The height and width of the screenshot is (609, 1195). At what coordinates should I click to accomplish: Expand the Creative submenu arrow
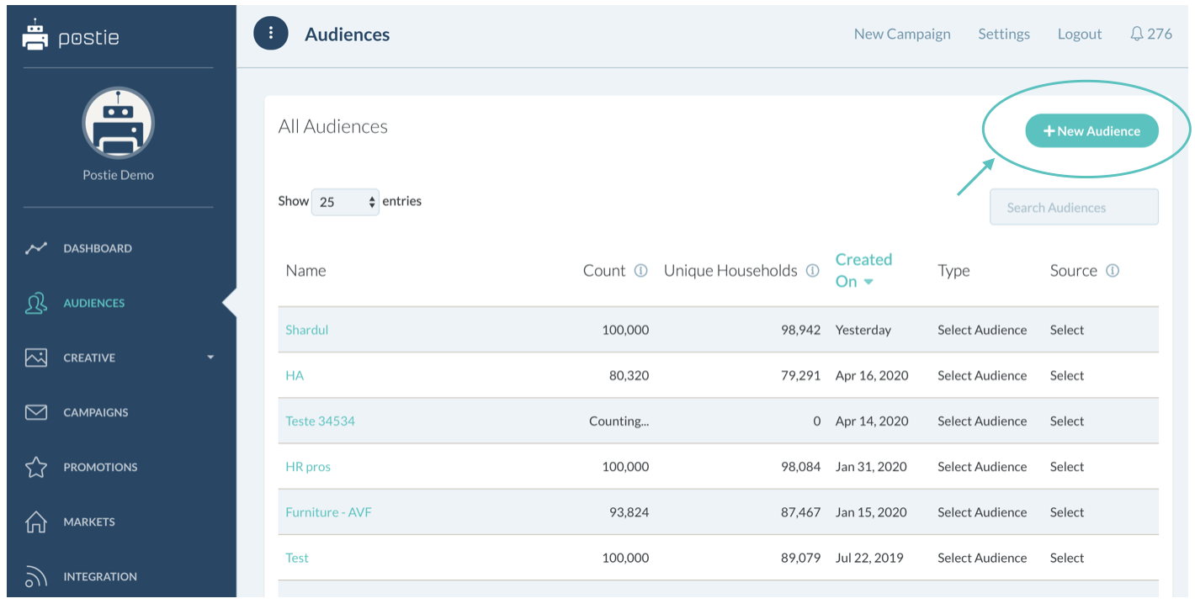click(x=210, y=357)
